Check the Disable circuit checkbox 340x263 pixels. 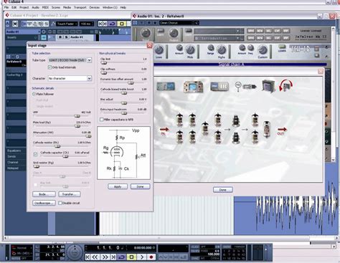(x=60, y=203)
